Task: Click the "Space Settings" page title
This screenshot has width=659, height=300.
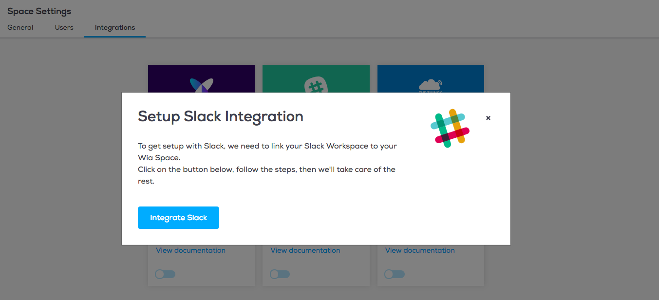Action: [39, 11]
